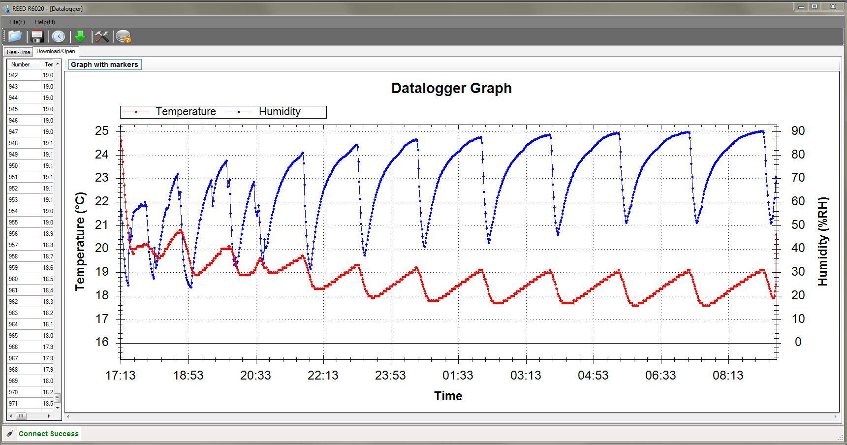Click the thermometer app icon in title bar
847x445 pixels.
click(6, 8)
